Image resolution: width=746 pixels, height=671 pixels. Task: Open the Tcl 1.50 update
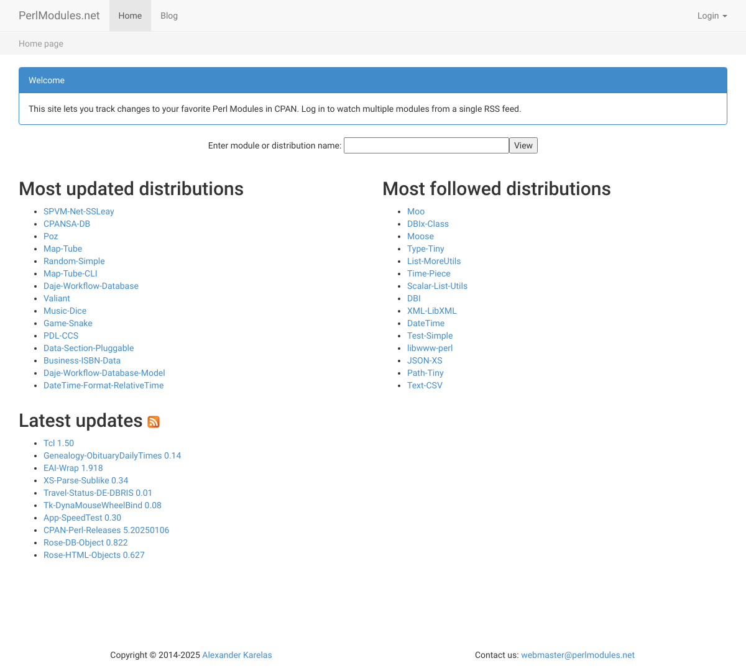[58, 443]
